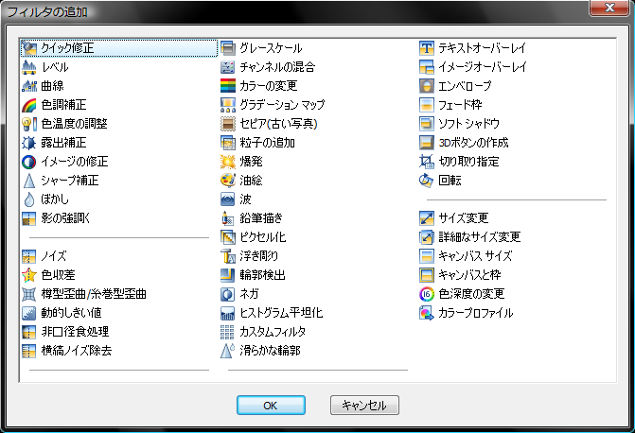This screenshot has width=635, height=433.
Task: Choose キャンバス サイズ option
Action: tap(467, 256)
